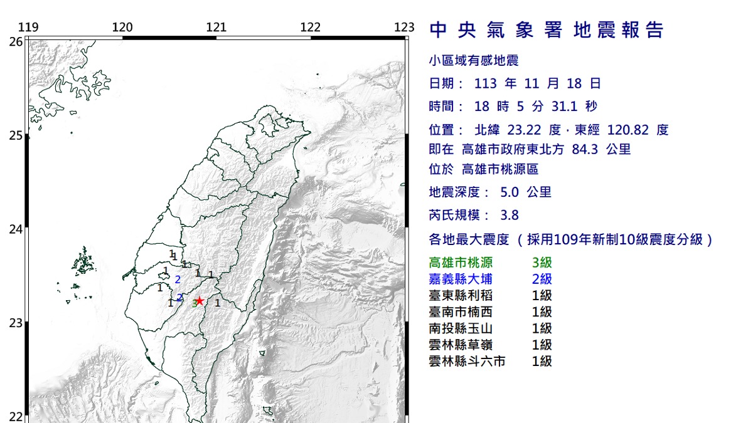Click the 芮氏規模 3.8 magnitude line
Screen dimensions: 753x423
(474, 215)
